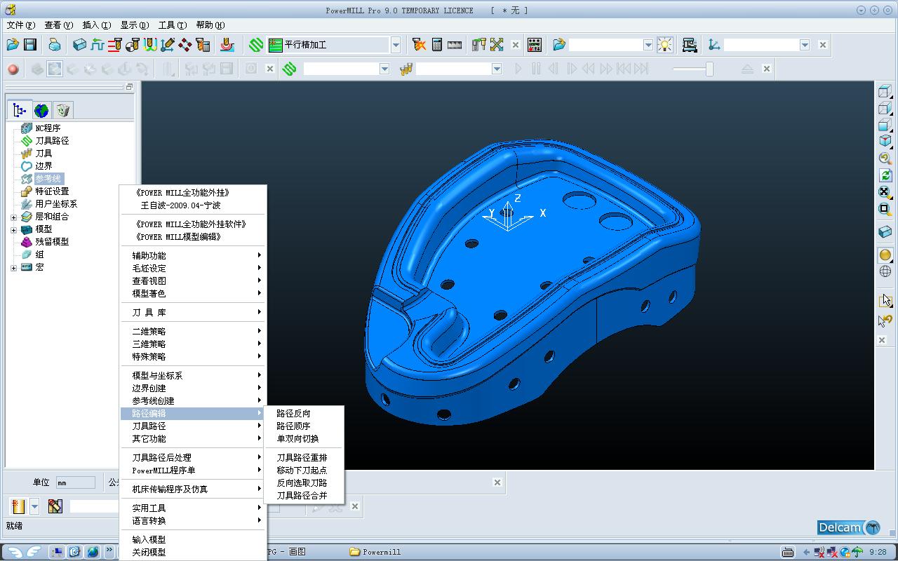Click the taskbar clock showing 9:28
This screenshot has width=898, height=561.
tap(877, 553)
